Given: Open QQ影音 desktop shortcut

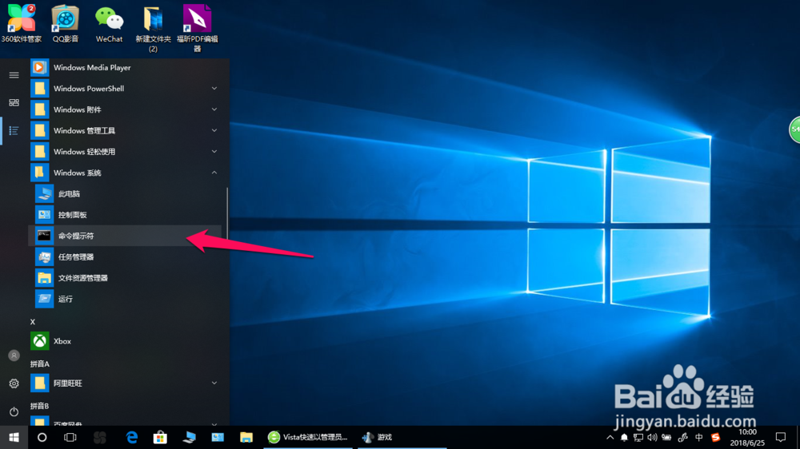Looking at the screenshot, I should [x=66, y=23].
